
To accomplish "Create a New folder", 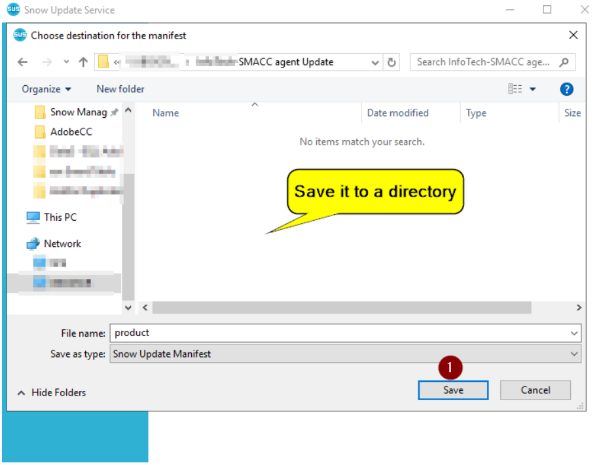I will tap(120, 89).
